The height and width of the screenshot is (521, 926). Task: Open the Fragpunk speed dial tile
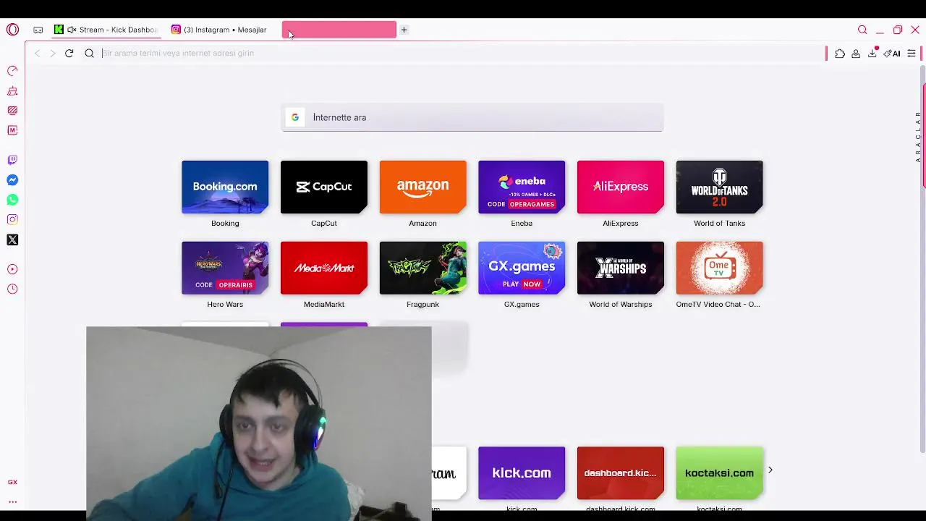(423, 268)
